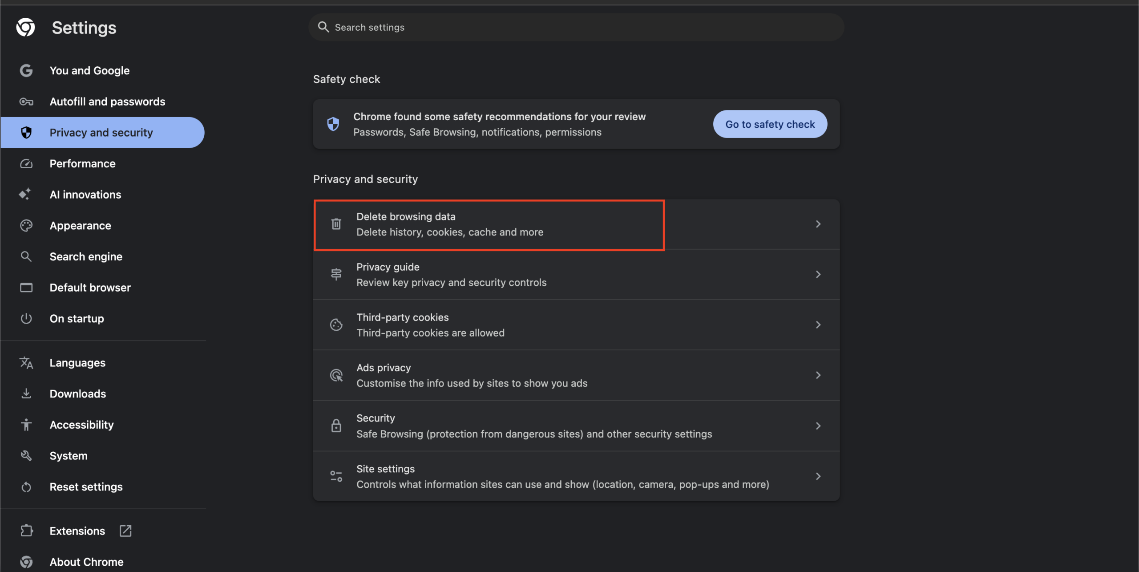
Task: Open the Privacy guide chevron arrow
Action: [x=819, y=274]
